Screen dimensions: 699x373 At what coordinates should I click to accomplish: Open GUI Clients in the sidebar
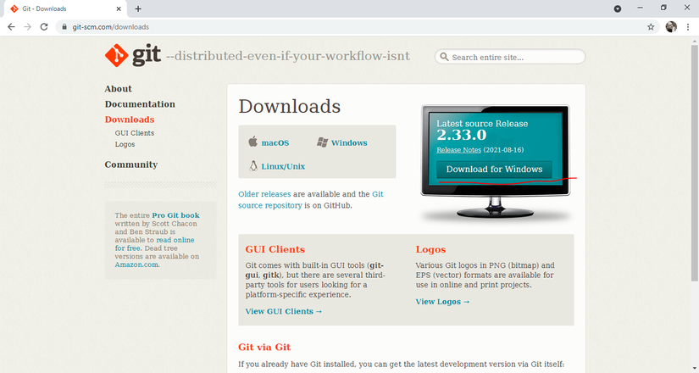[134, 133]
